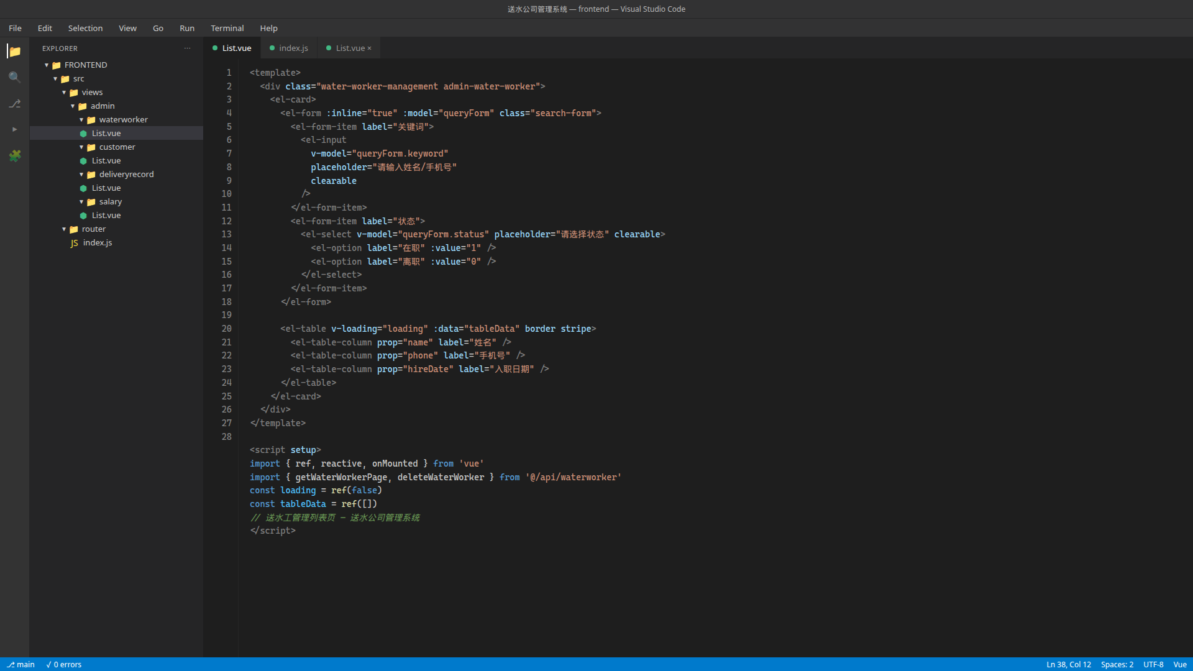Image resolution: width=1193 pixels, height=671 pixels.
Task: Click "queryForm.status" in the el-select line
Action: (x=444, y=234)
